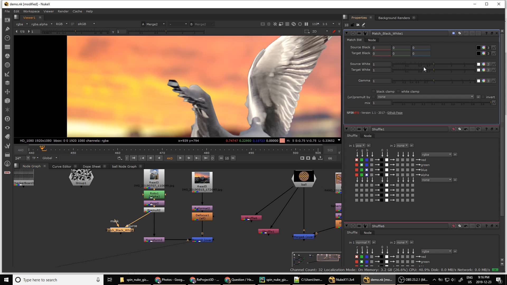
Task: Switch to the Node tab in Match_Black_White1
Action: click(x=372, y=40)
